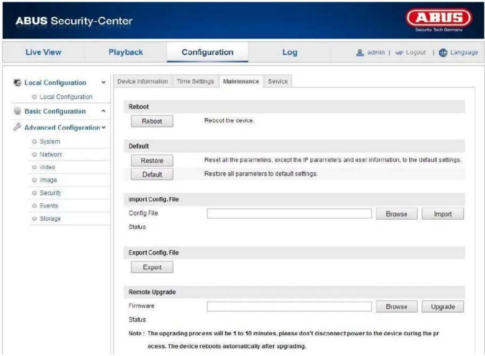This screenshot has height=356, width=485.
Task: Collapse the Local Configuration section chevron
Action: click(104, 83)
